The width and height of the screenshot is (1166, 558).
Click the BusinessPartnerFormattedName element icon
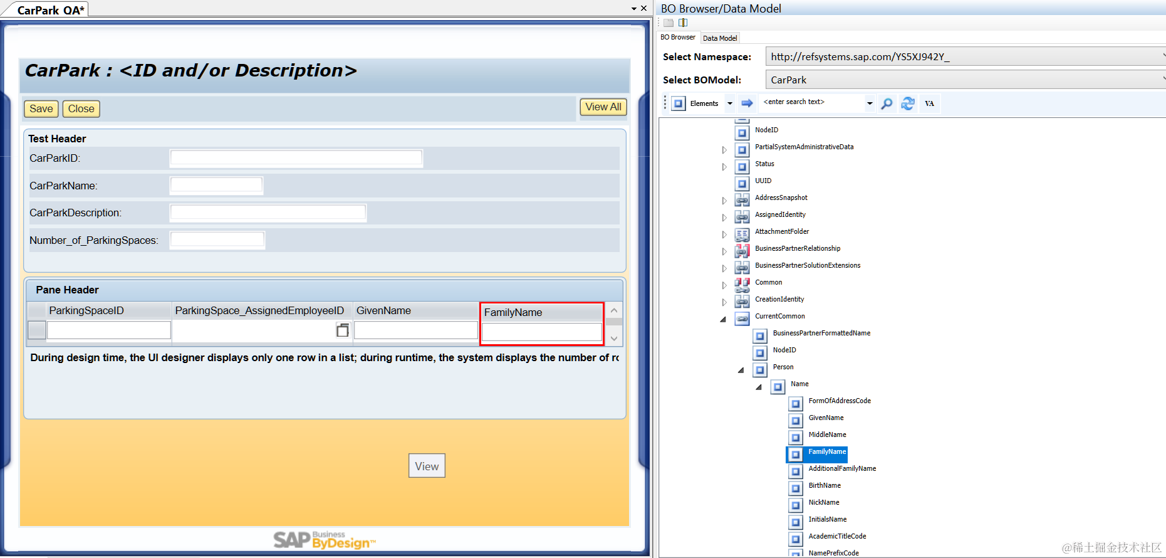click(x=760, y=336)
